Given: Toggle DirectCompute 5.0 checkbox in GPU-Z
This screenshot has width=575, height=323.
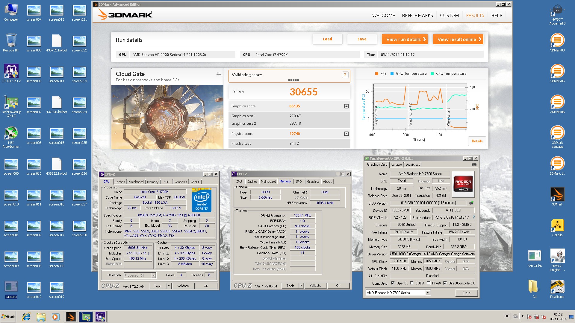Looking at the screenshot, I should 445,283.
